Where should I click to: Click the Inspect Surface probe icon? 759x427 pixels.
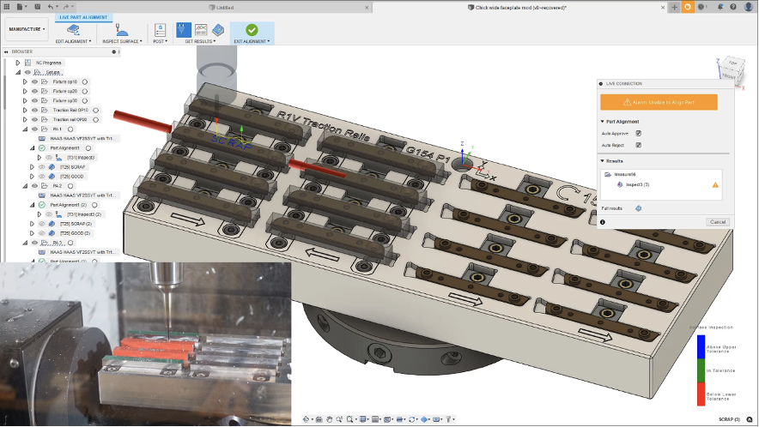(122, 30)
